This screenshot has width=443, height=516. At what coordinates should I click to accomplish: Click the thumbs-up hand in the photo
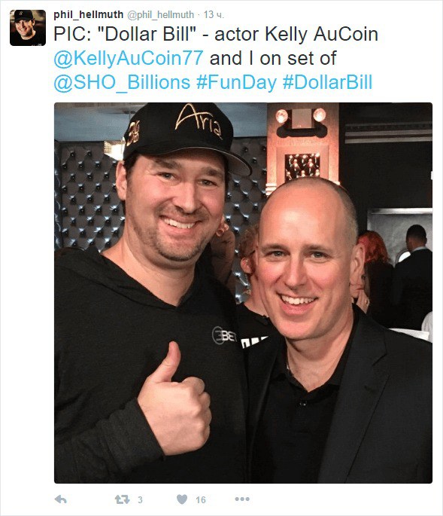tap(174, 398)
